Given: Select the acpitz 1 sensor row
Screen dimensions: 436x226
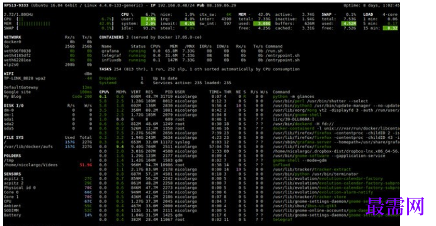Looking at the screenshot, I should coord(47,179).
